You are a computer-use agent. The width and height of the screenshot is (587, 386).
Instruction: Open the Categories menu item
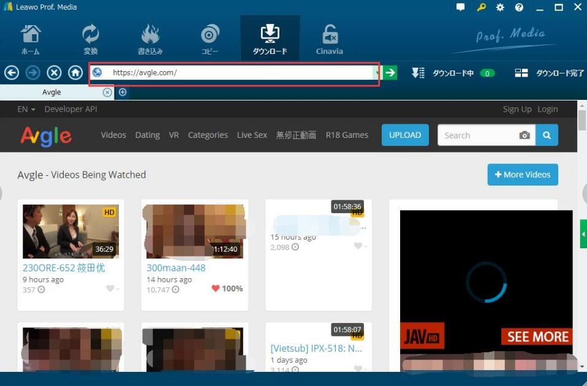coord(208,135)
